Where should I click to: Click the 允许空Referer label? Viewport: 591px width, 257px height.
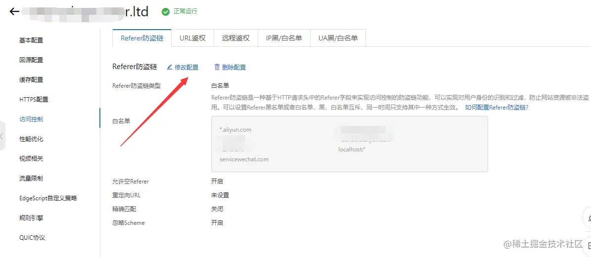pos(131,182)
